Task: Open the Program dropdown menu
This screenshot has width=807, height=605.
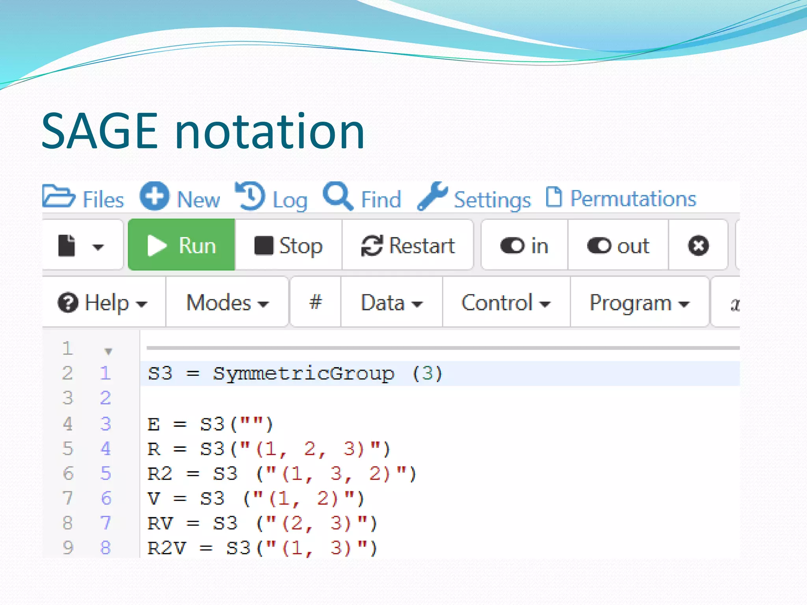Action: point(640,302)
